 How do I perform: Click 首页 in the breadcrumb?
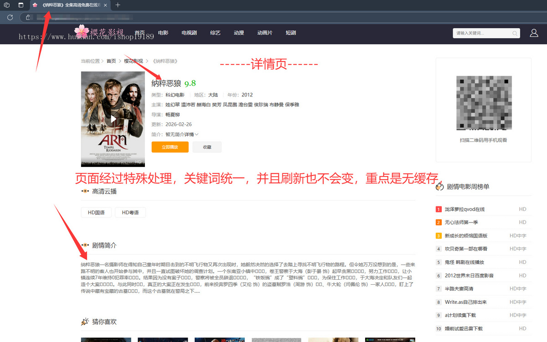click(x=111, y=61)
